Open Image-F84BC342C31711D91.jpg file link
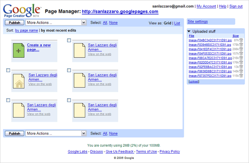The height and width of the screenshot is (163, 249). pyautogui.click(x=210, y=40)
